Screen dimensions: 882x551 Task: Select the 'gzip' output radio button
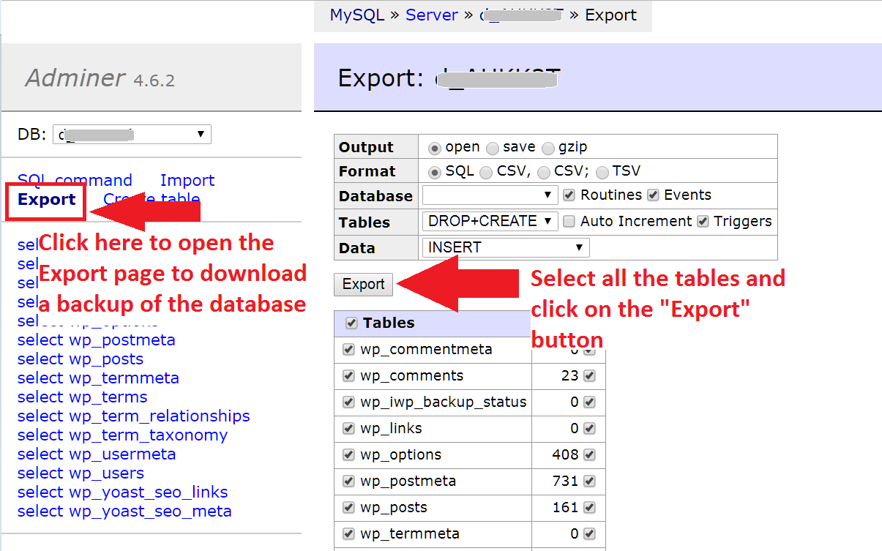point(548,149)
